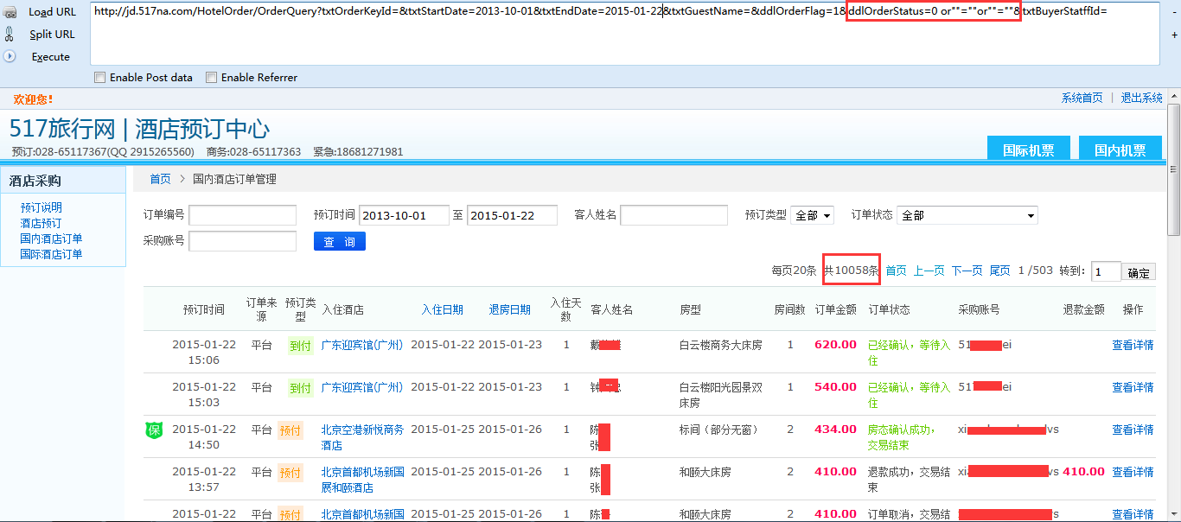Open 广东迎宾馆(广州) link for 540.00 order

(x=362, y=386)
